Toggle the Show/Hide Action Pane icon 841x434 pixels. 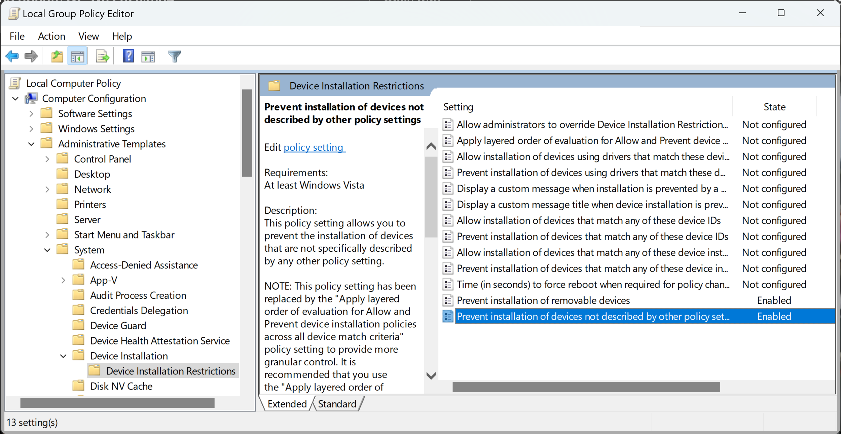pyautogui.click(x=148, y=57)
